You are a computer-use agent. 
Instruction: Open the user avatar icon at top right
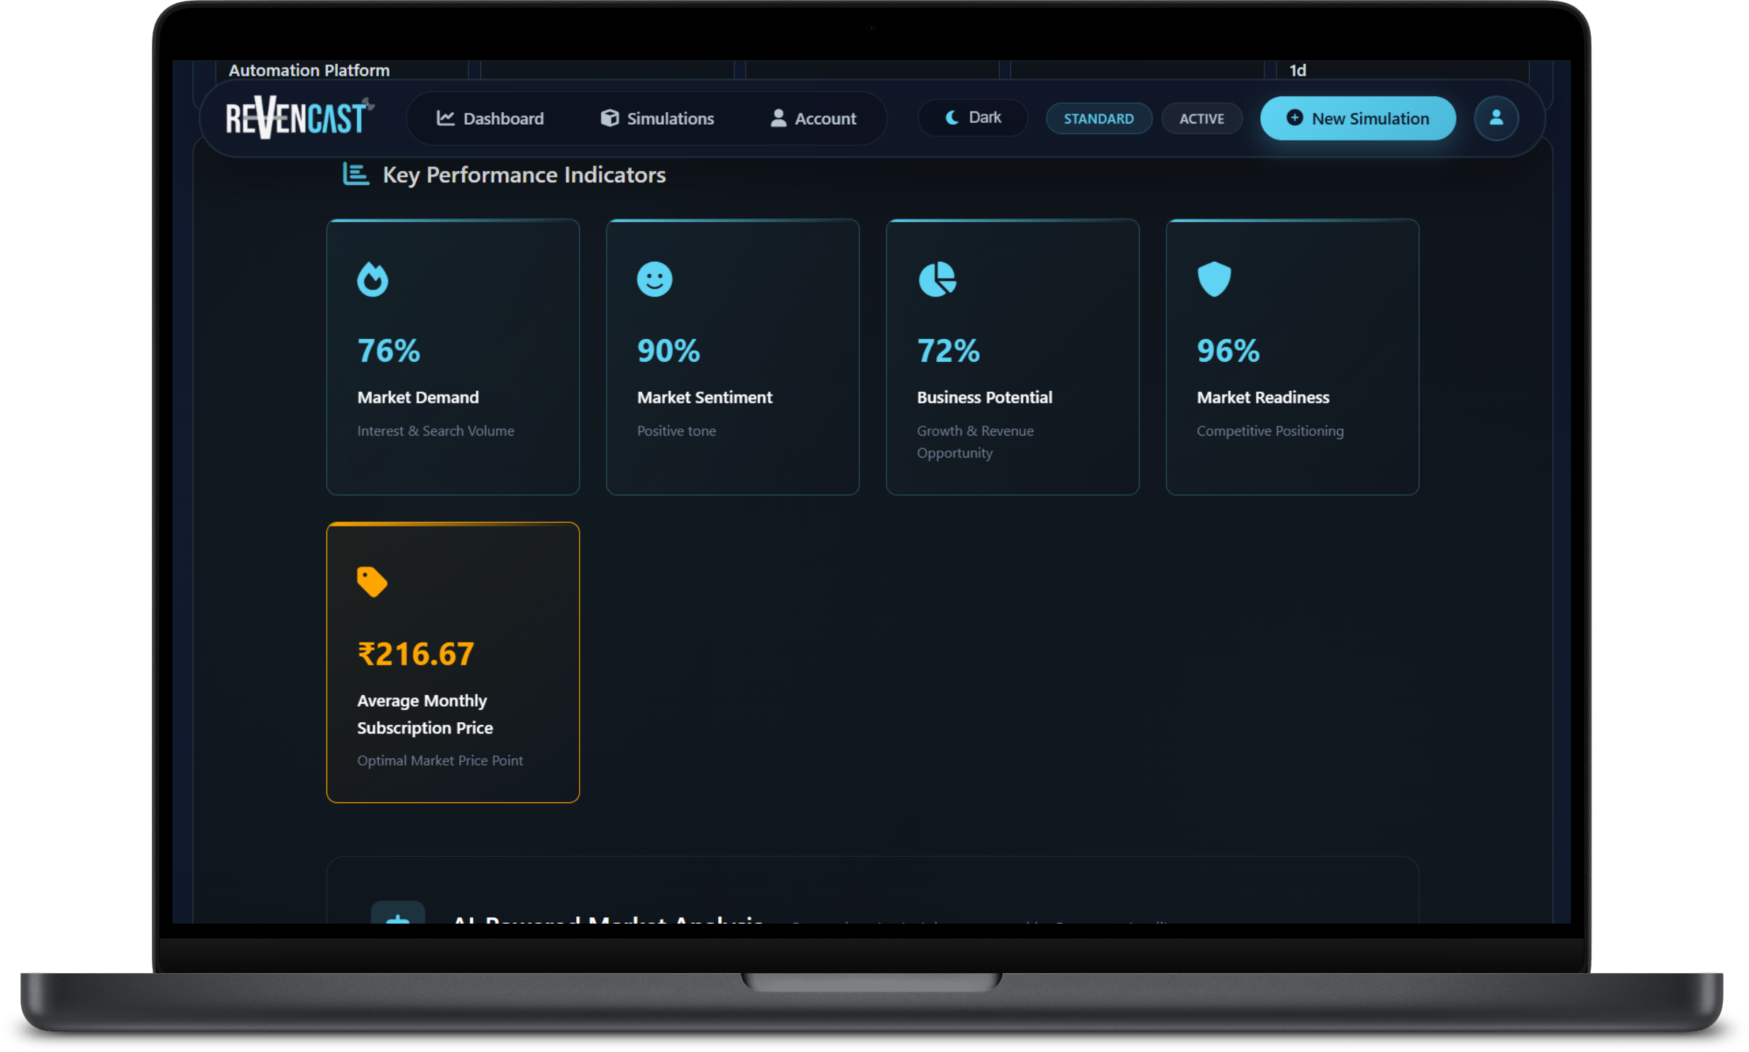click(x=1497, y=118)
